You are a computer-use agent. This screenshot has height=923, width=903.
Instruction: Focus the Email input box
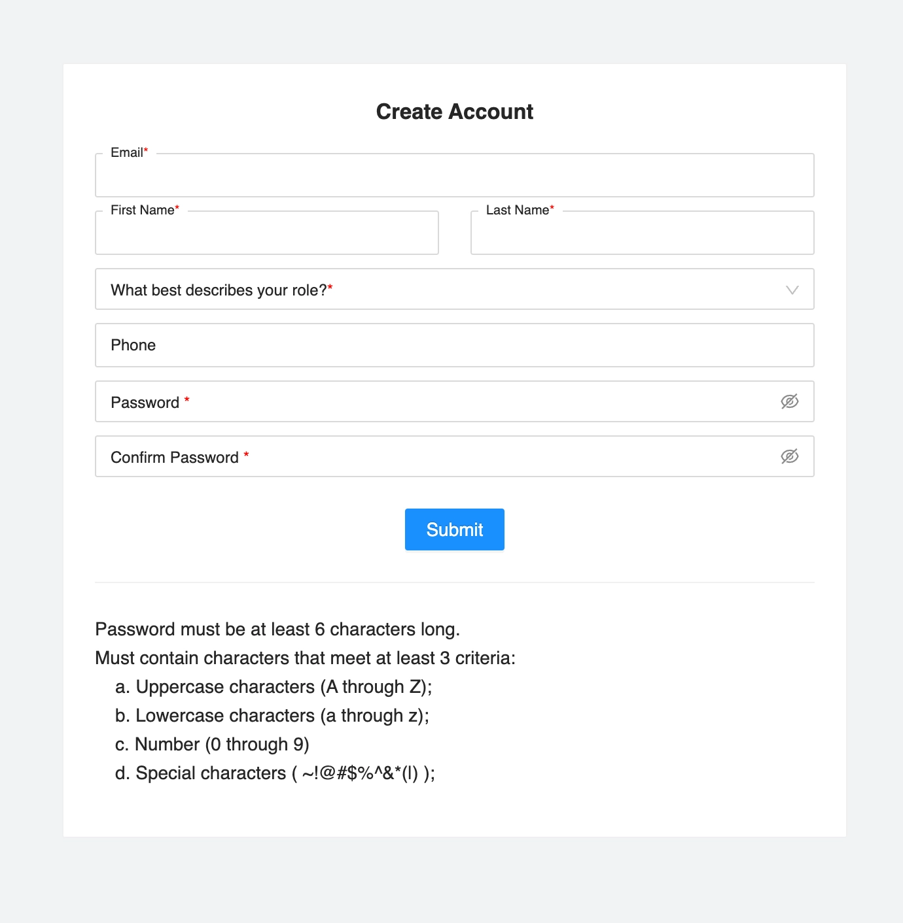(x=455, y=175)
